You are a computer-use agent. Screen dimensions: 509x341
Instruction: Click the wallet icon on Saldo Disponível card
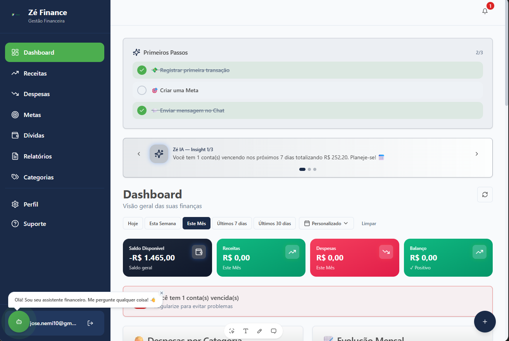tap(199, 252)
